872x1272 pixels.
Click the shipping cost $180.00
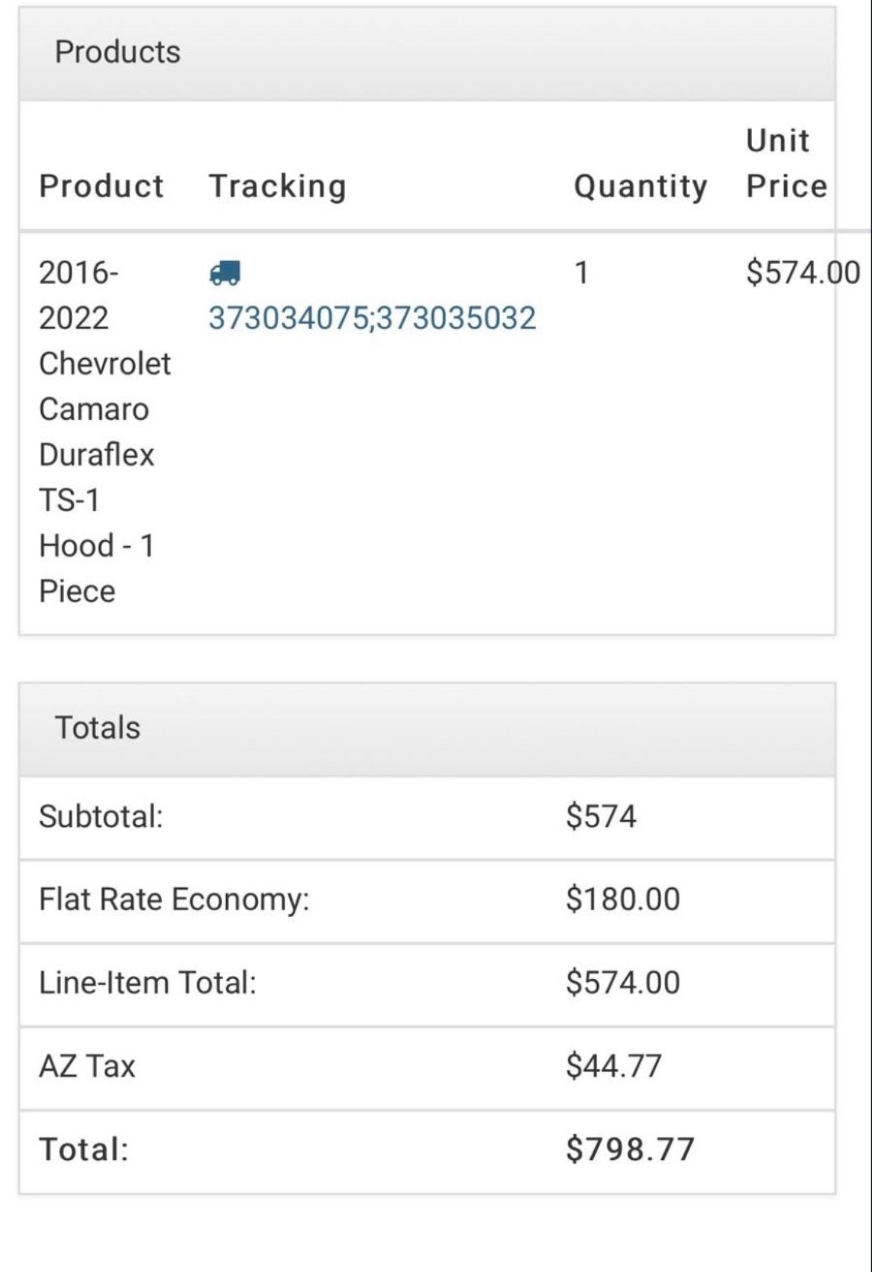click(x=622, y=900)
